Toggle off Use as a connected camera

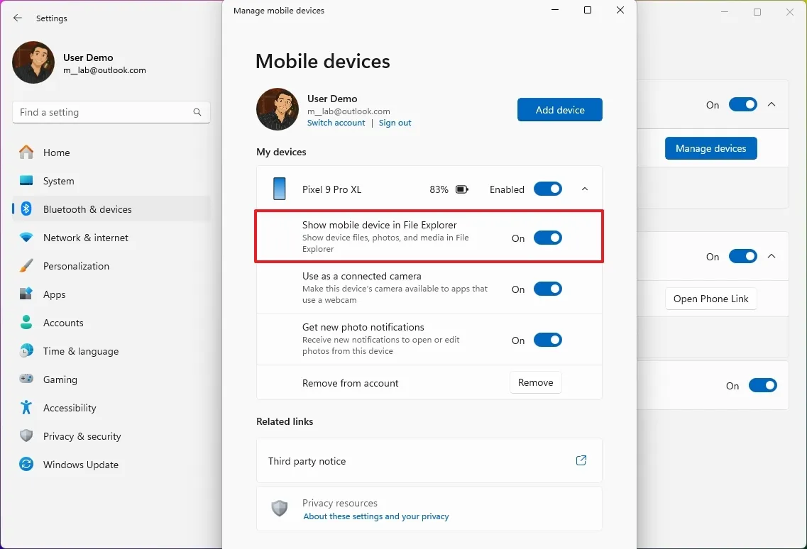[x=547, y=289]
